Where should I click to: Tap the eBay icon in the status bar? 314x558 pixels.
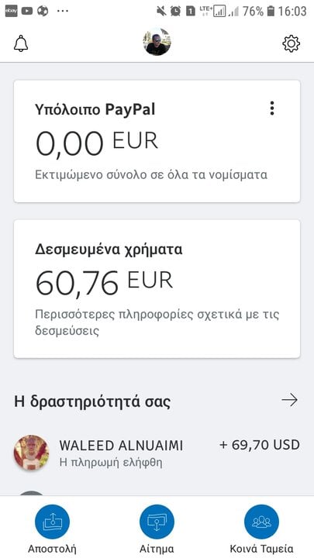coord(11,12)
